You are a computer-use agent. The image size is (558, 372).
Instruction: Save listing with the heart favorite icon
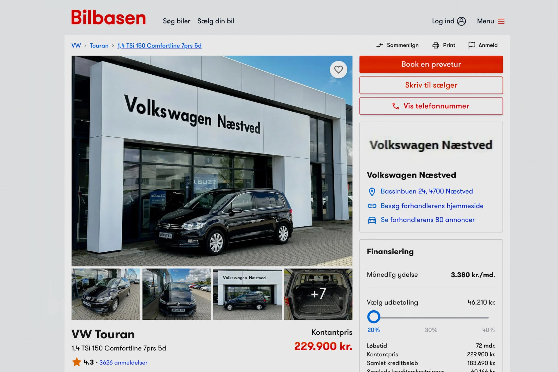point(338,70)
